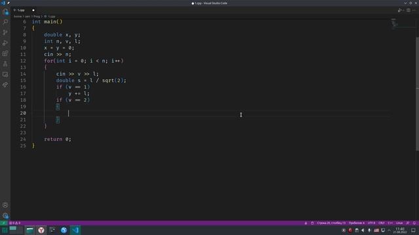Click the Prog breadcrumb segment
This screenshot has height=235, width=419.
37,16
